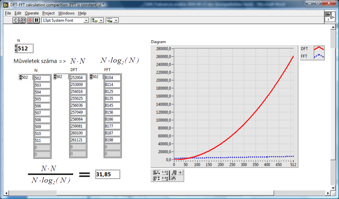The width and height of the screenshot is (339, 199).
Task: Click the vertical scrollbar down arrow
Action: coord(333,188)
